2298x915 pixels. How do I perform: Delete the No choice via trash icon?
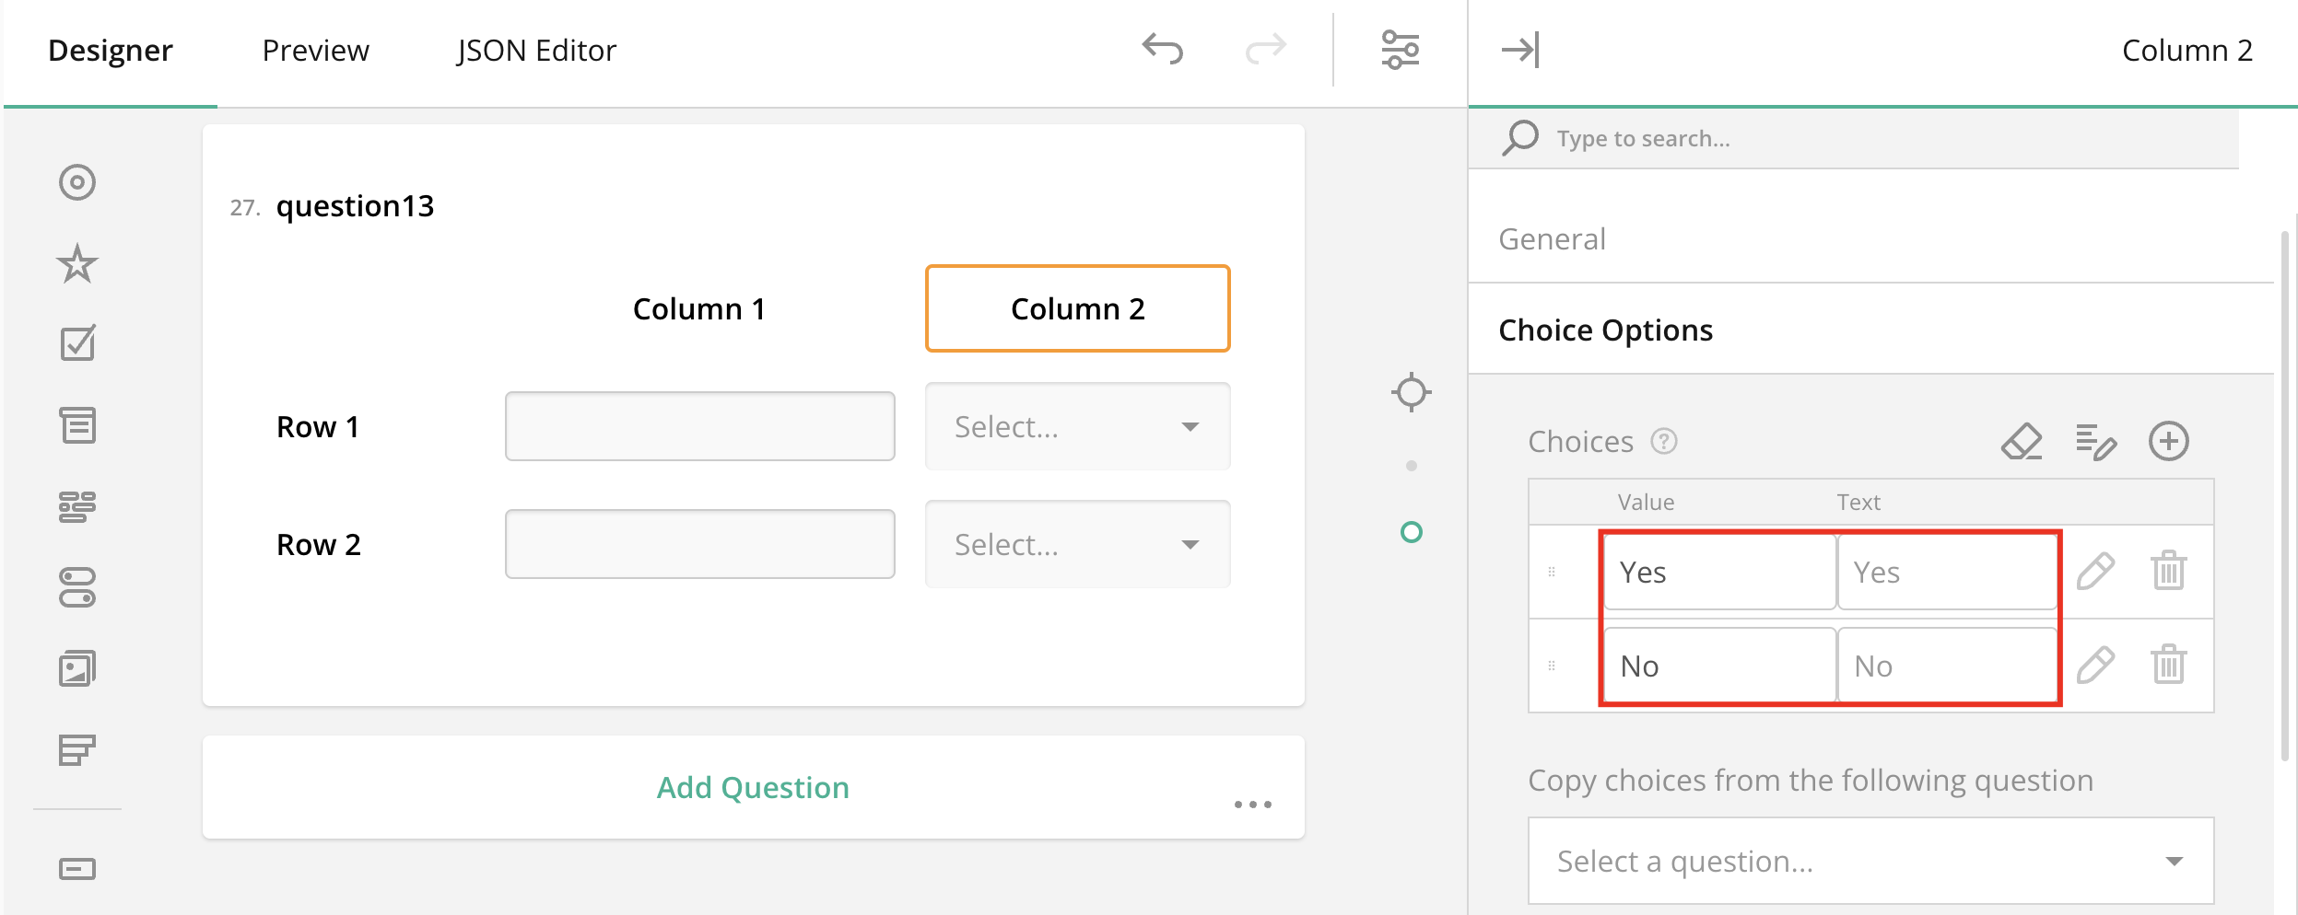tap(2171, 664)
